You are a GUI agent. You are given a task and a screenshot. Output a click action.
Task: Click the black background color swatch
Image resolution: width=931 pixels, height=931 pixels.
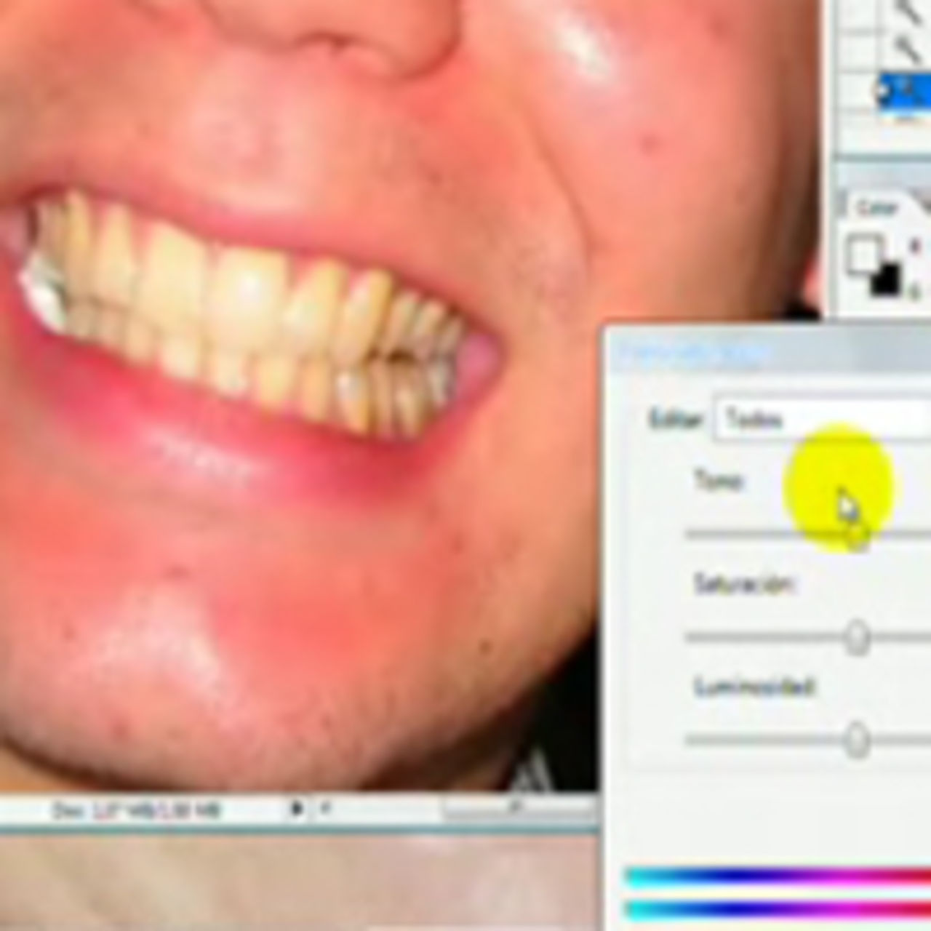pos(886,281)
